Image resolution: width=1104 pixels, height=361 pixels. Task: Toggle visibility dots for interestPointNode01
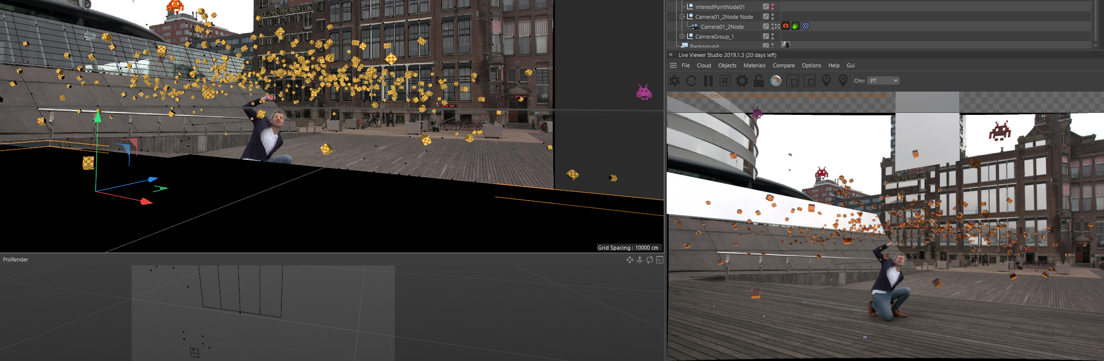tap(772, 7)
